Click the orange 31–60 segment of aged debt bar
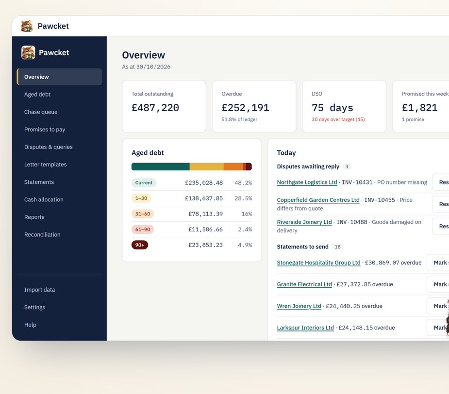449x394 pixels. tap(233, 166)
